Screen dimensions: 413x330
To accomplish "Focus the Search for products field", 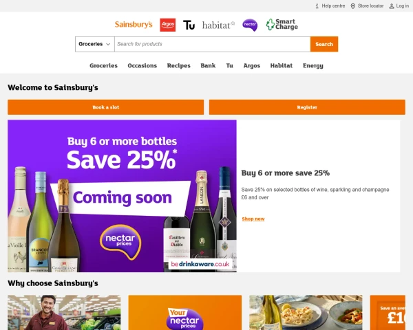I will coord(212,44).
